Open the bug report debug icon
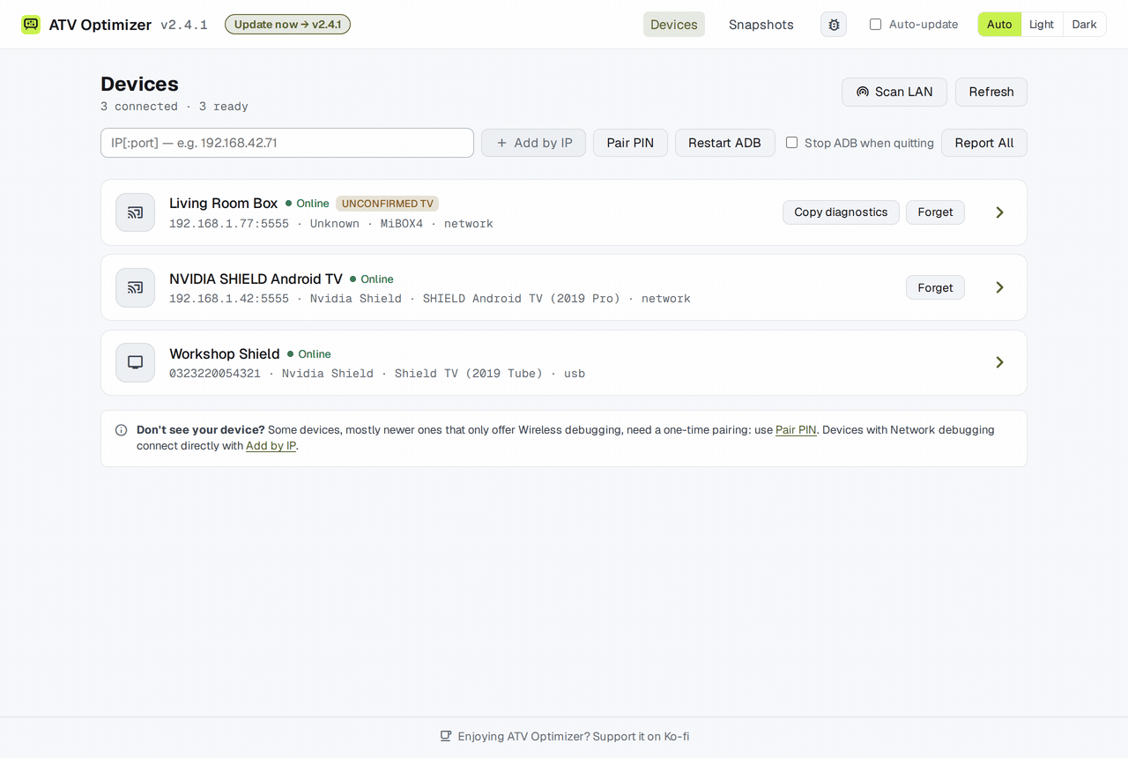This screenshot has width=1128, height=758. [x=834, y=25]
